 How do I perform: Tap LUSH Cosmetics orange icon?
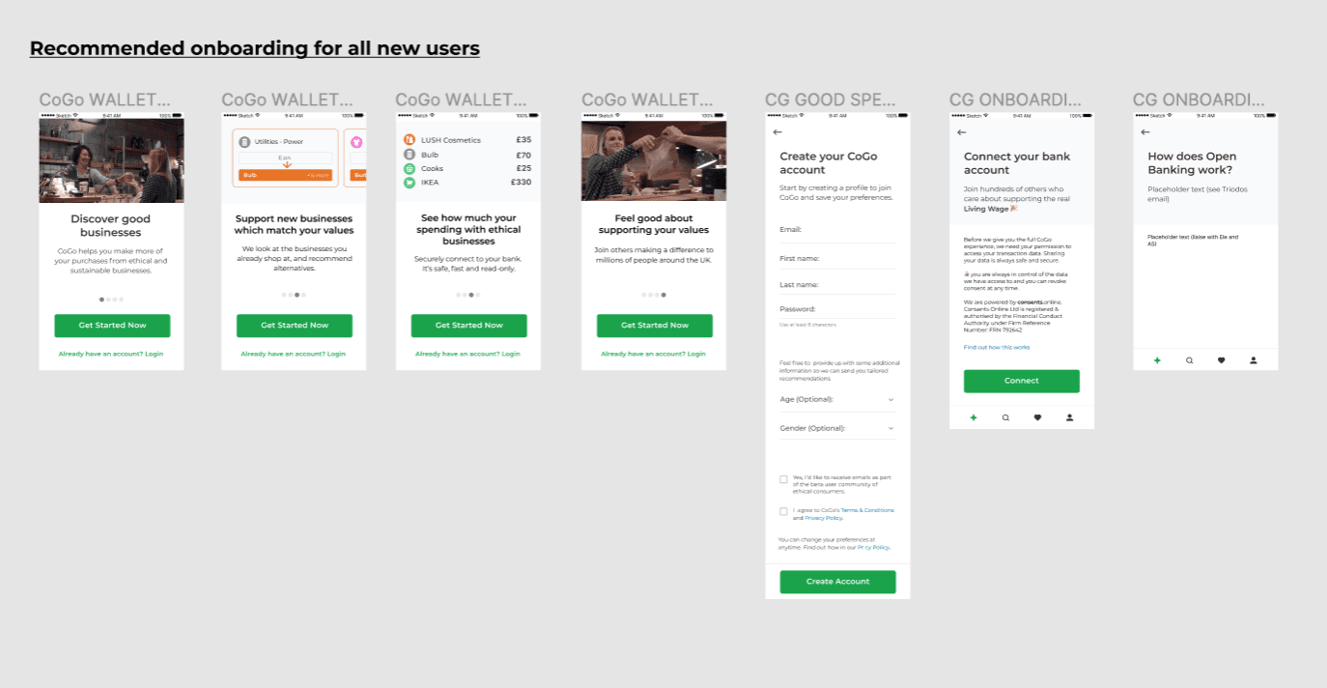point(409,140)
